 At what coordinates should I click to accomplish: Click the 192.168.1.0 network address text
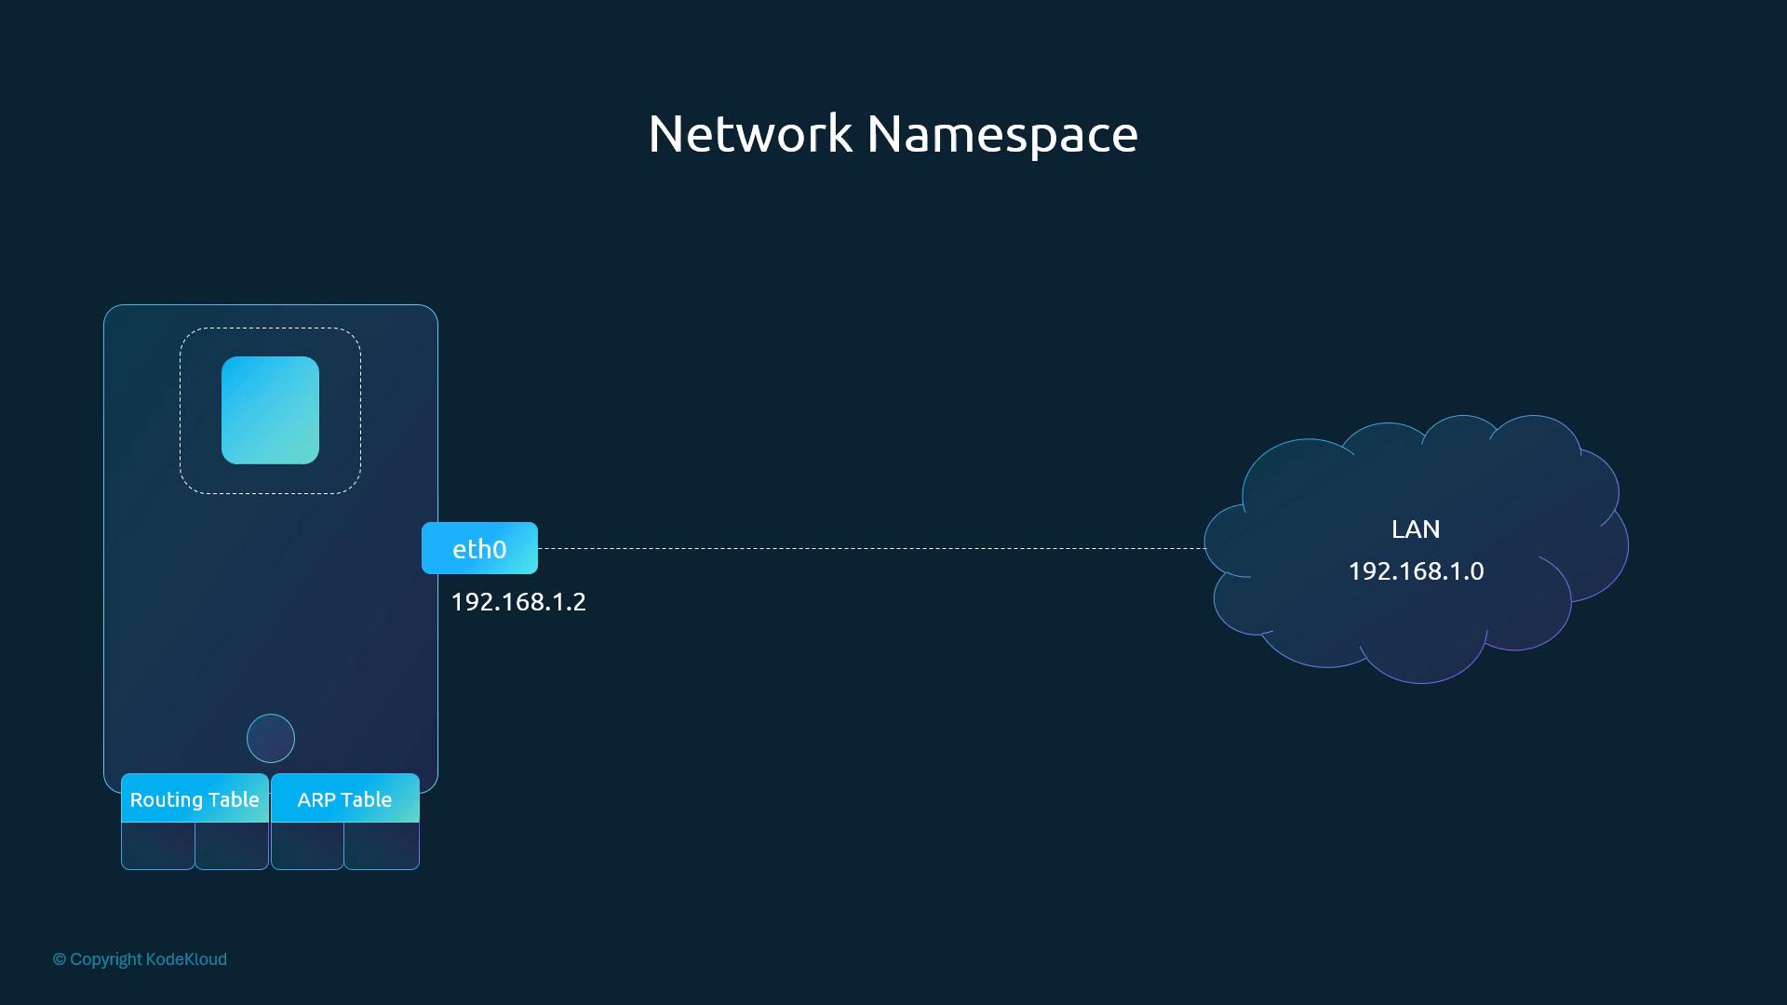1416,571
